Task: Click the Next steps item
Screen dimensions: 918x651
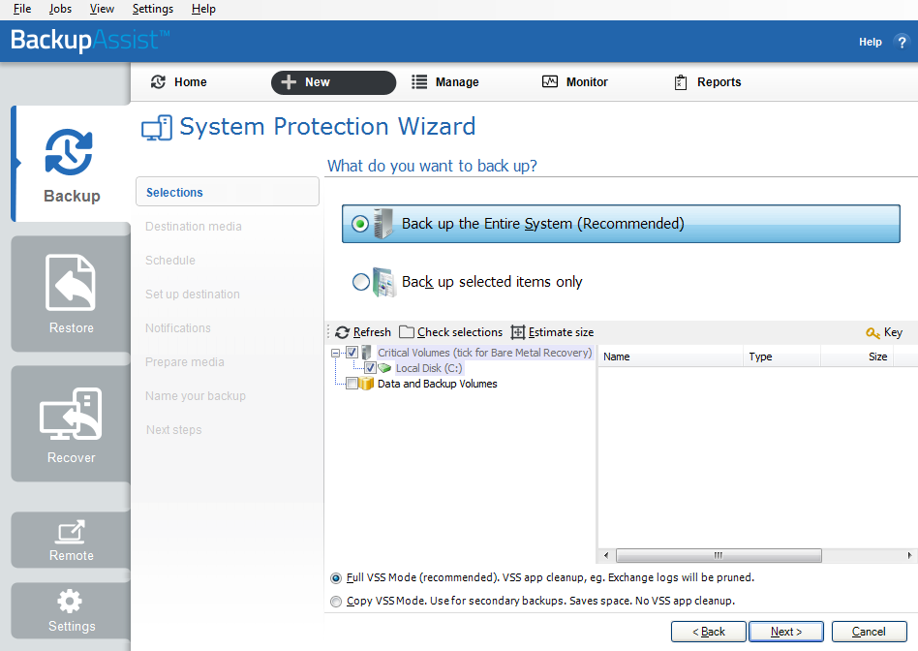Action: pos(174,430)
